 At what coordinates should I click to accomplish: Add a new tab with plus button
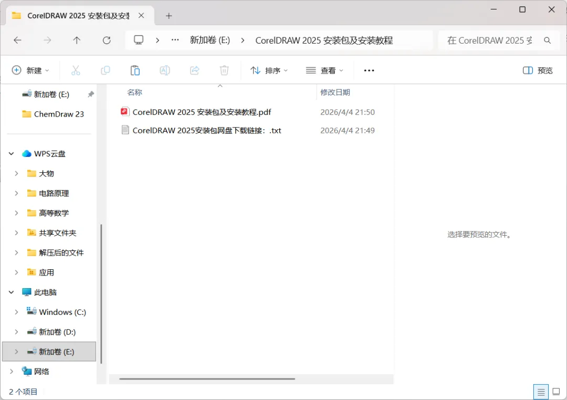tap(169, 16)
